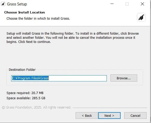Click the 'Choose the folder in which' subtitle

[x=38, y=18]
